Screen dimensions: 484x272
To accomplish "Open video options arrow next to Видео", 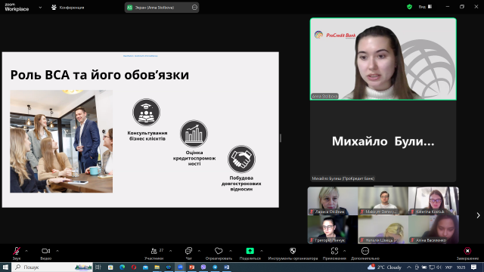I will 57,251.
